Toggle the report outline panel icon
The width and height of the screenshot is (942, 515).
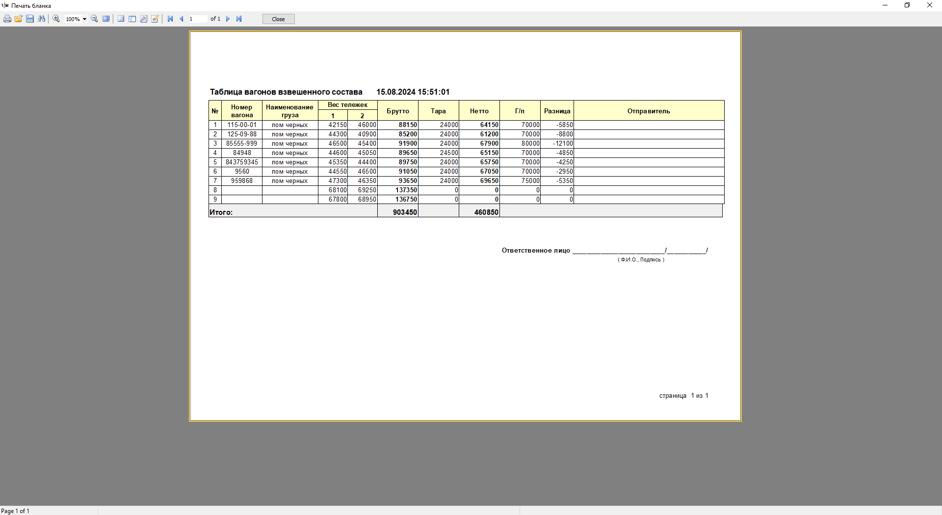(x=121, y=19)
